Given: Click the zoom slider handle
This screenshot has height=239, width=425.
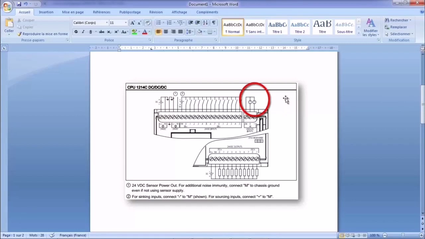Looking at the screenshot, I should coord(403,235).
